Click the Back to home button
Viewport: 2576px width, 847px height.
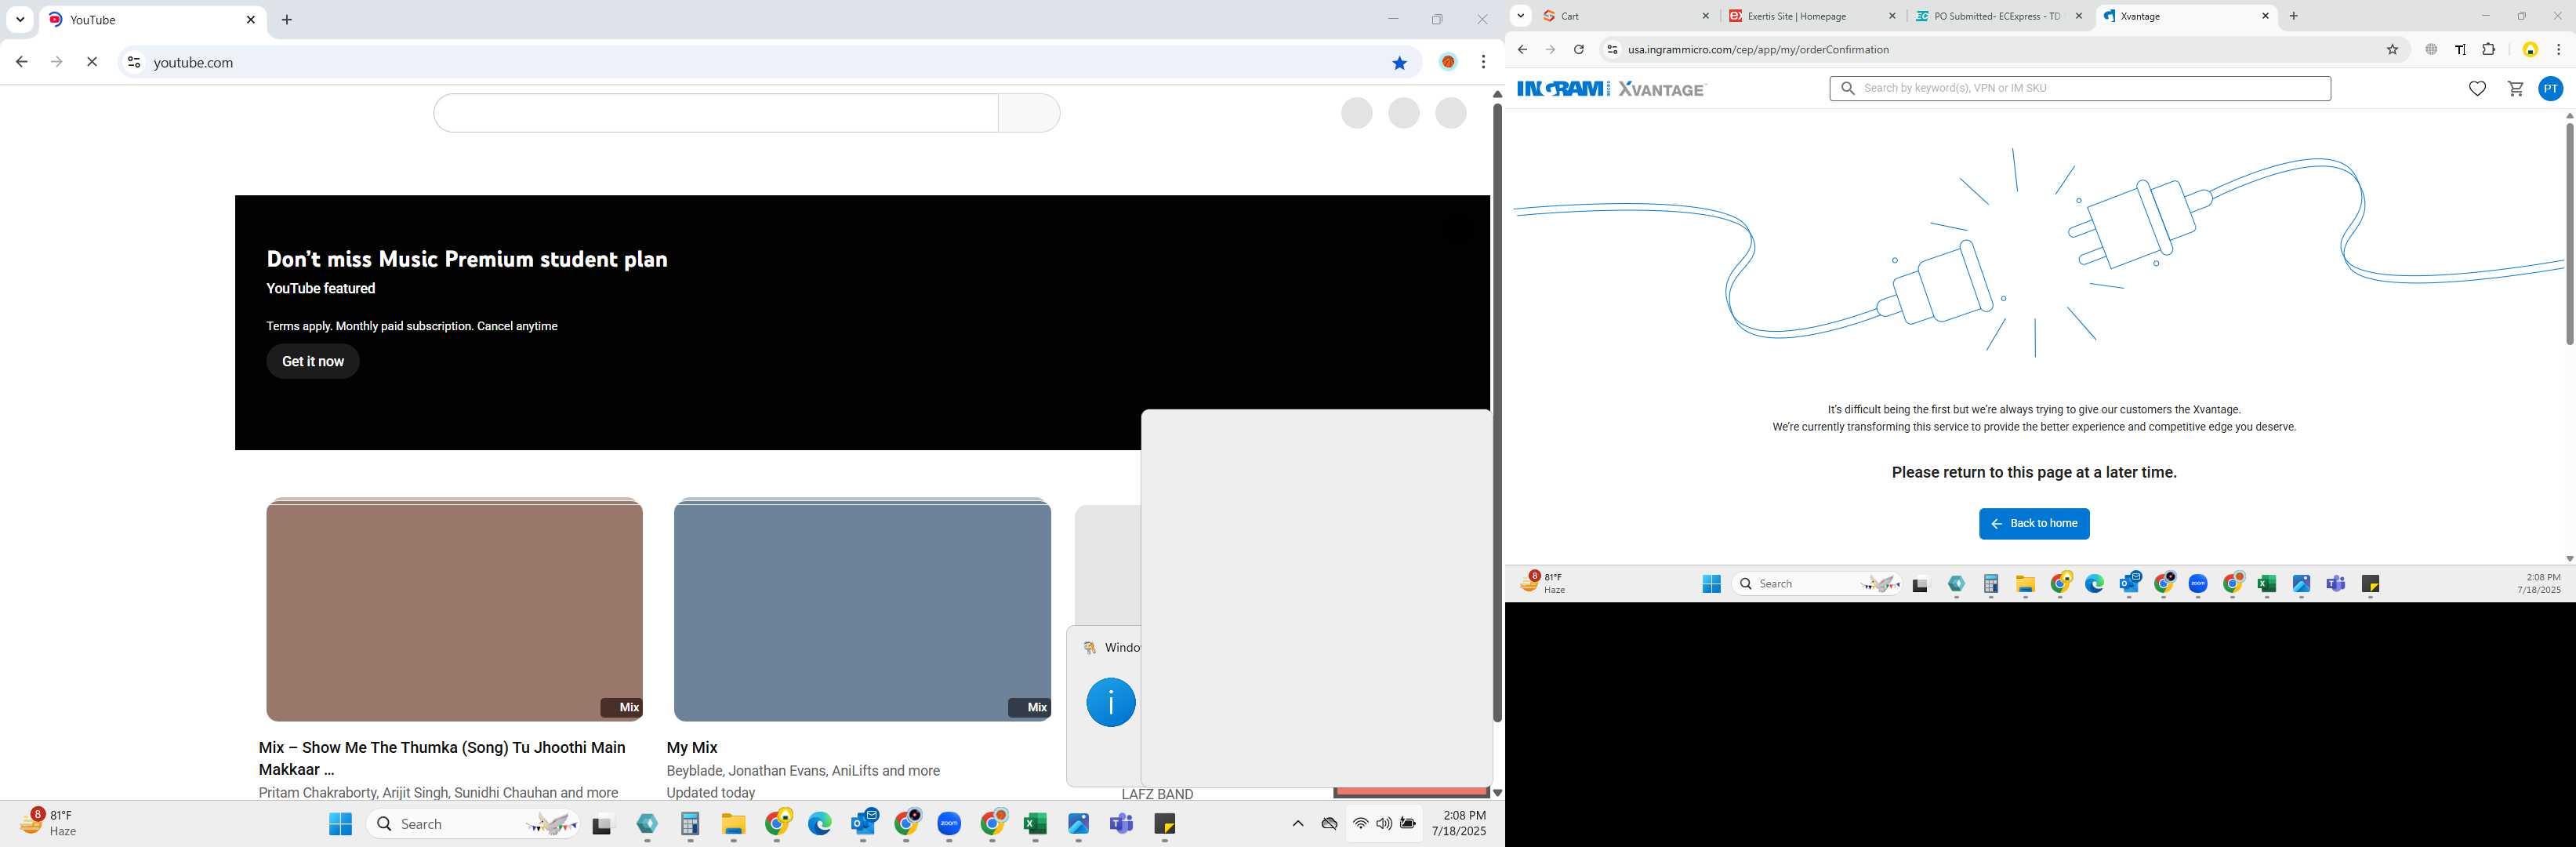click(2034, 524)
